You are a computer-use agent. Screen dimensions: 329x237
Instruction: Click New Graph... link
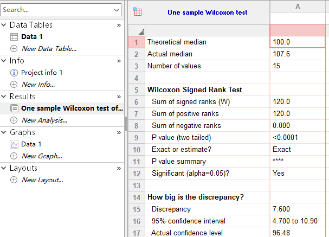point(42,156)
